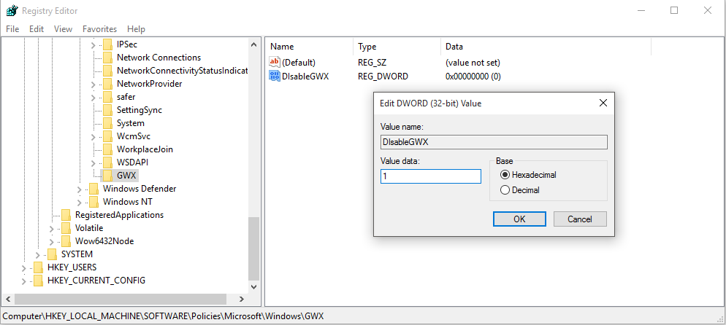726x325 pixels.
Task: Expand the safer key
Action: [x=93, y=98]
